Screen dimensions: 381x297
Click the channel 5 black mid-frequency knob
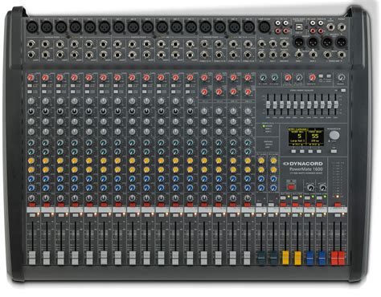click(x=89, y=112)
